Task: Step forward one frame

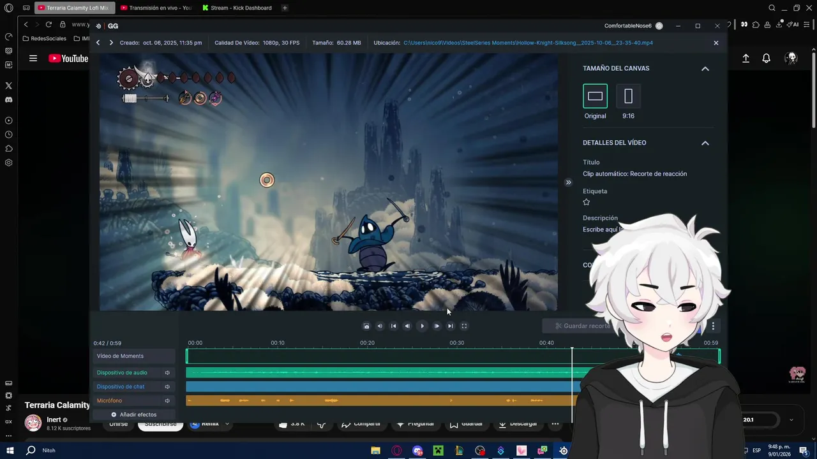Action: pos(437,326)
